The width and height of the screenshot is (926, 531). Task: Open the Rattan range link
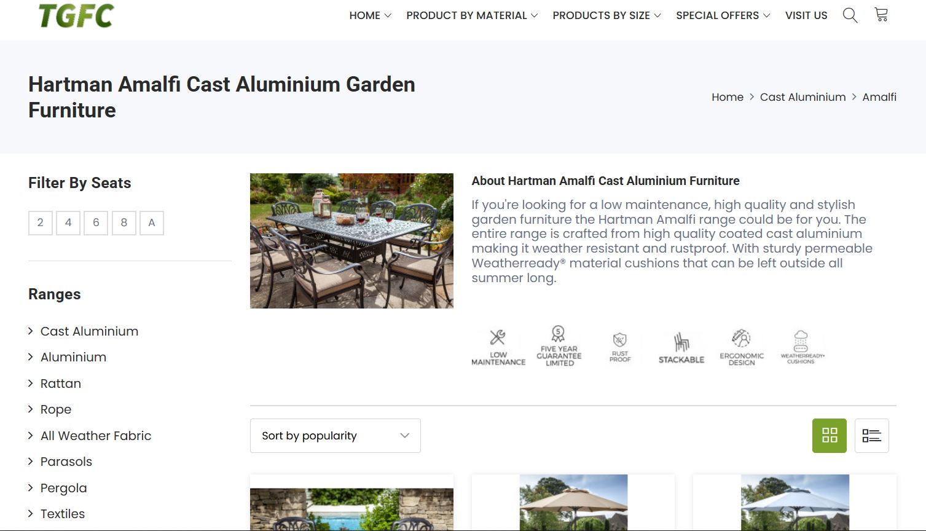61,383
